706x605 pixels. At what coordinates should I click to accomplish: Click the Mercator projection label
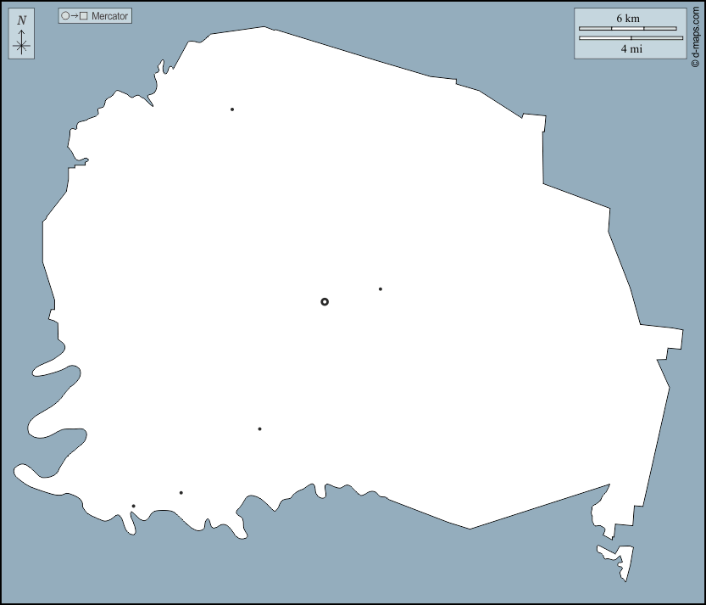pyautogui.click(x=110, y=16)
